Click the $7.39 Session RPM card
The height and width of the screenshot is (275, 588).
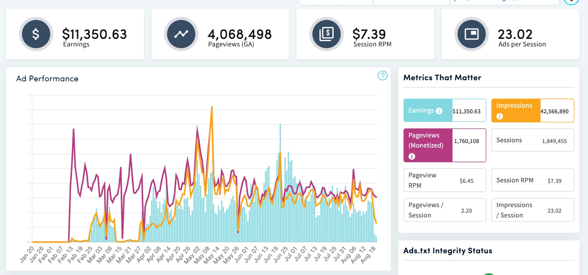pyautogui.click(x=365, y=34)
